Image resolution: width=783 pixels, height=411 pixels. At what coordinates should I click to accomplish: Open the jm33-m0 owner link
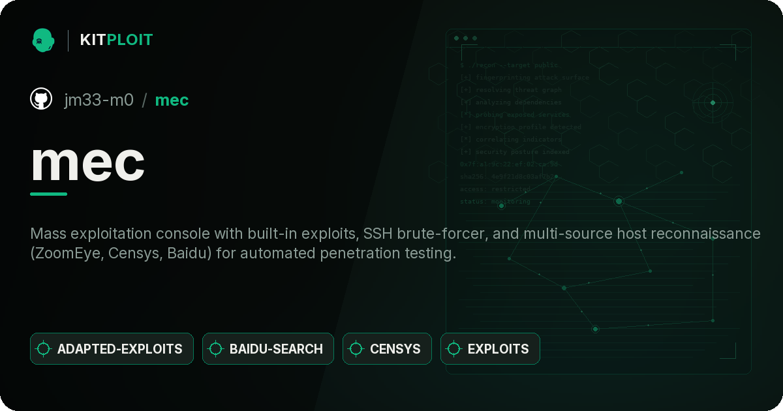click(99, 100)
